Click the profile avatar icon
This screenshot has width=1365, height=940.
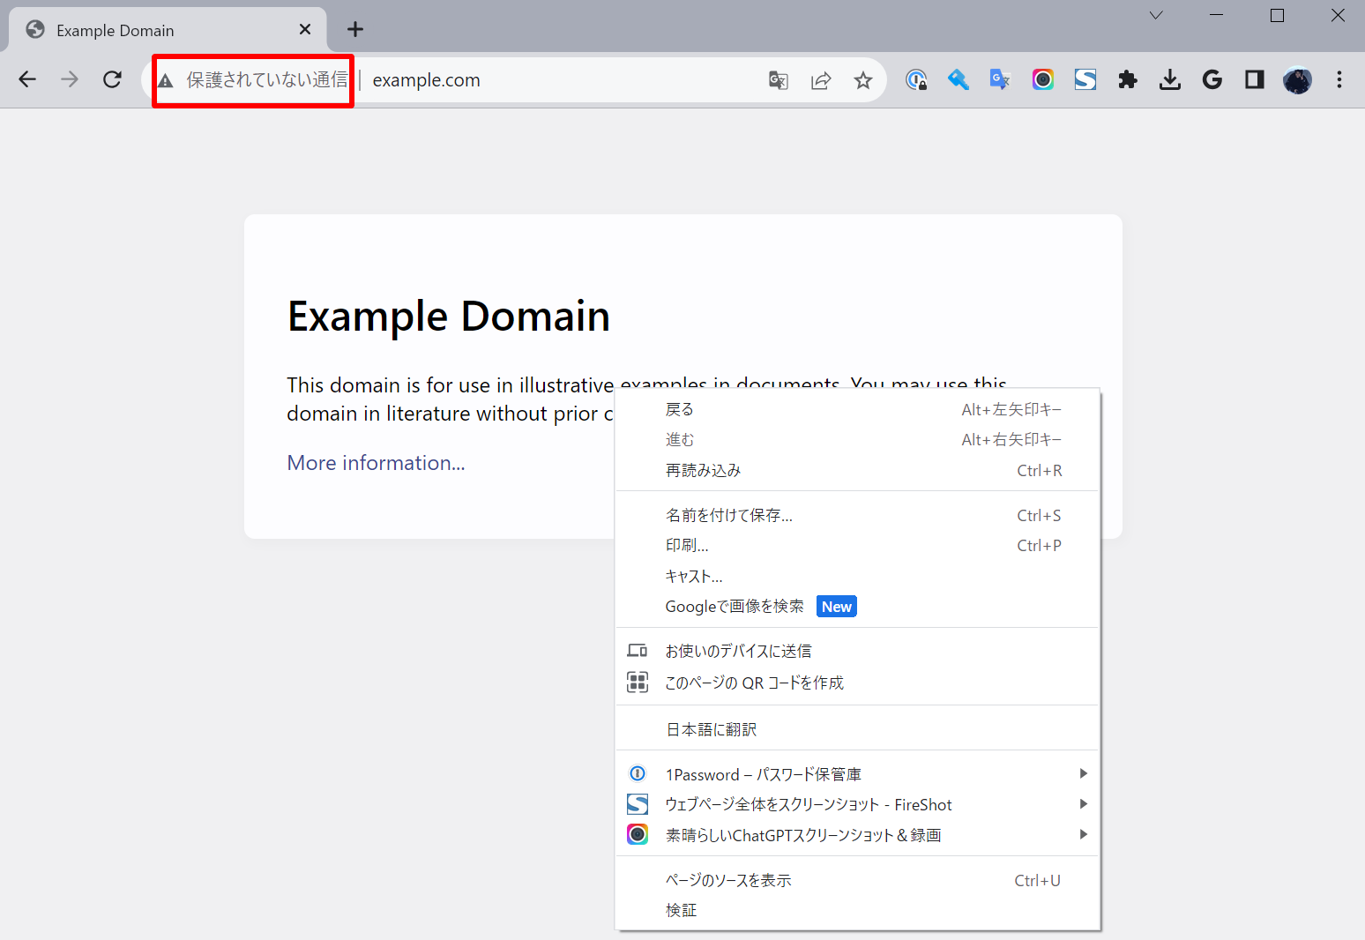(1296, 79)
